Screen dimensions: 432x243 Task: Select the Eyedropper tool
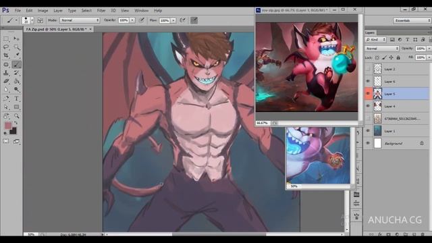click(16, 55)
